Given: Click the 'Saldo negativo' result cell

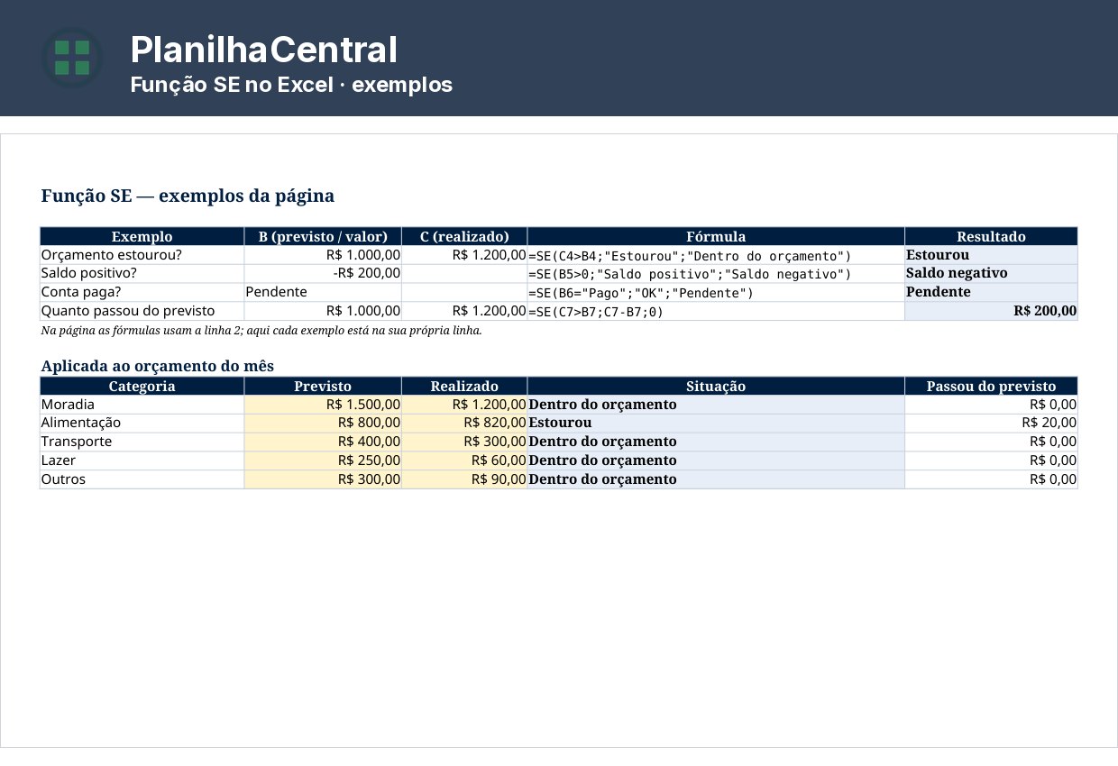Looking at the screenshot, I should pyautogui.click(x=991, y=273).
